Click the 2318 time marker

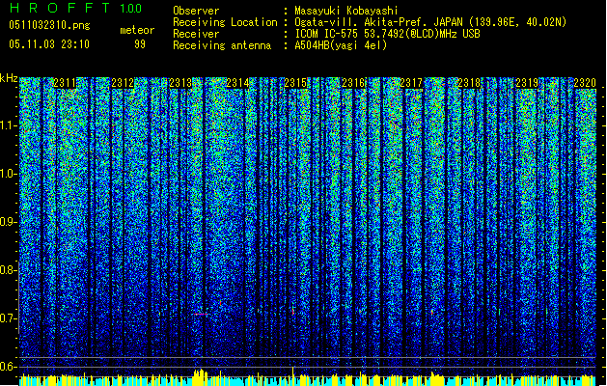[x=469, y=83]
